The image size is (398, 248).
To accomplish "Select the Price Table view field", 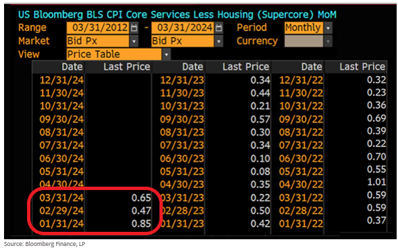I will 114,55.
